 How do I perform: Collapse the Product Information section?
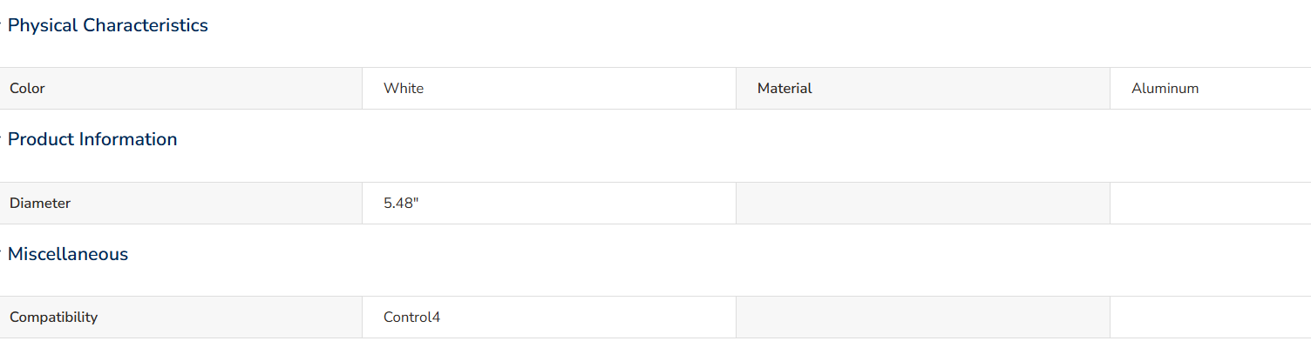[92, 140]
